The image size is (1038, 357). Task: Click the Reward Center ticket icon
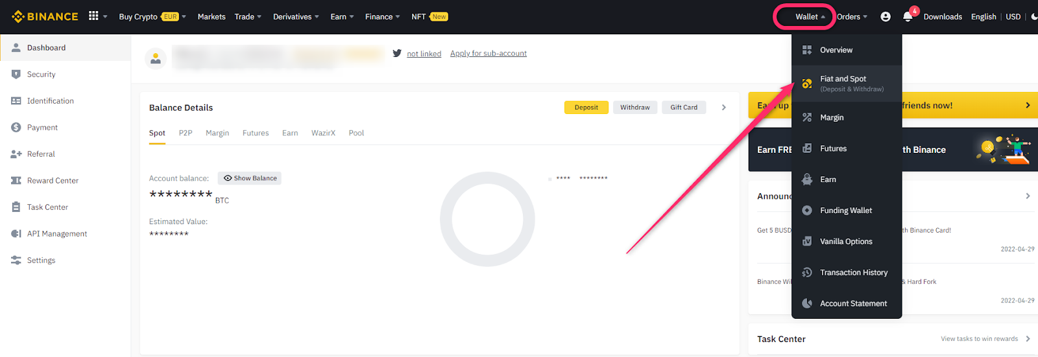pyautogui.click(x=16, y=181)
